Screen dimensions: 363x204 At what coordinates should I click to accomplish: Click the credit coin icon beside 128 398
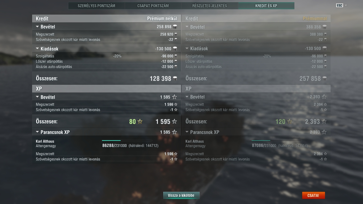175,78
